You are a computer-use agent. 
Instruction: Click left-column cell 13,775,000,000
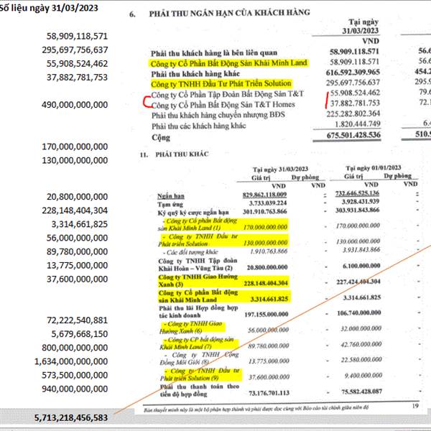pos(77,265)
